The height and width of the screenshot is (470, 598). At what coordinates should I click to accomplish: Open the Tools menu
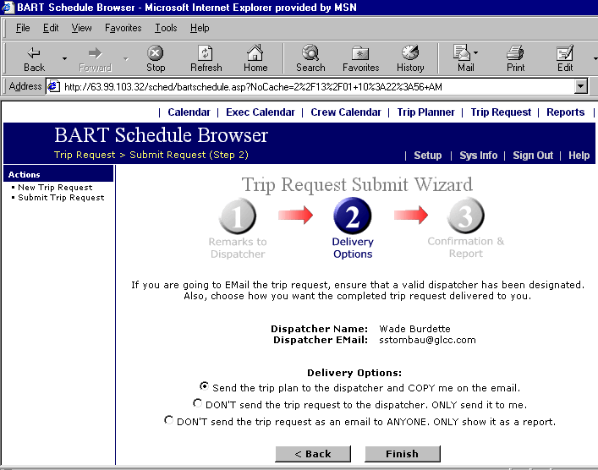point(166,28)
